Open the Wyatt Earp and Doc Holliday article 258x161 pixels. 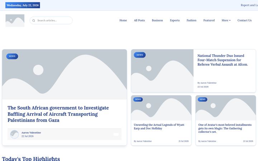pos(159,127)
